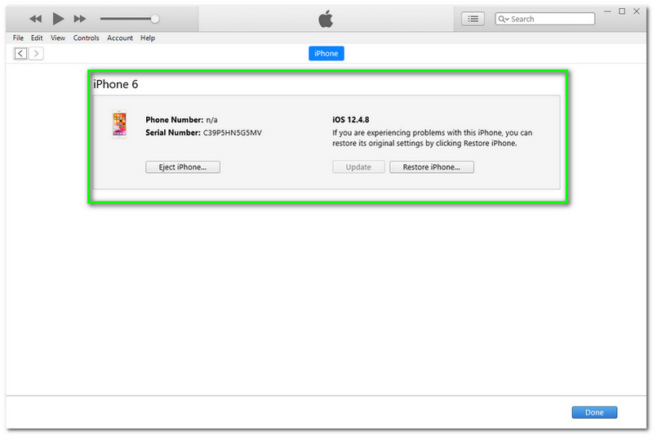Adjust the volume slider knob

(x=154, y=19)
